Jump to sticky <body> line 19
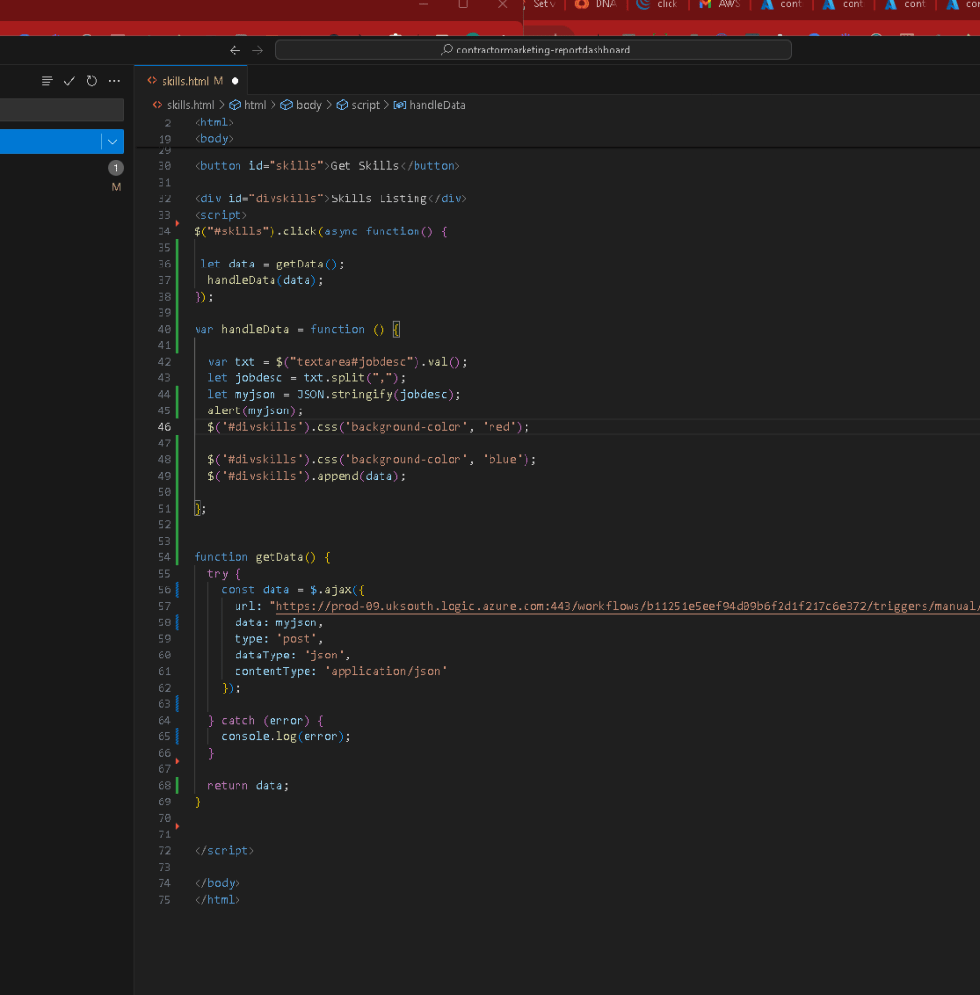The image size is (980, 995). pyautogui.click(x=214, y=139)
